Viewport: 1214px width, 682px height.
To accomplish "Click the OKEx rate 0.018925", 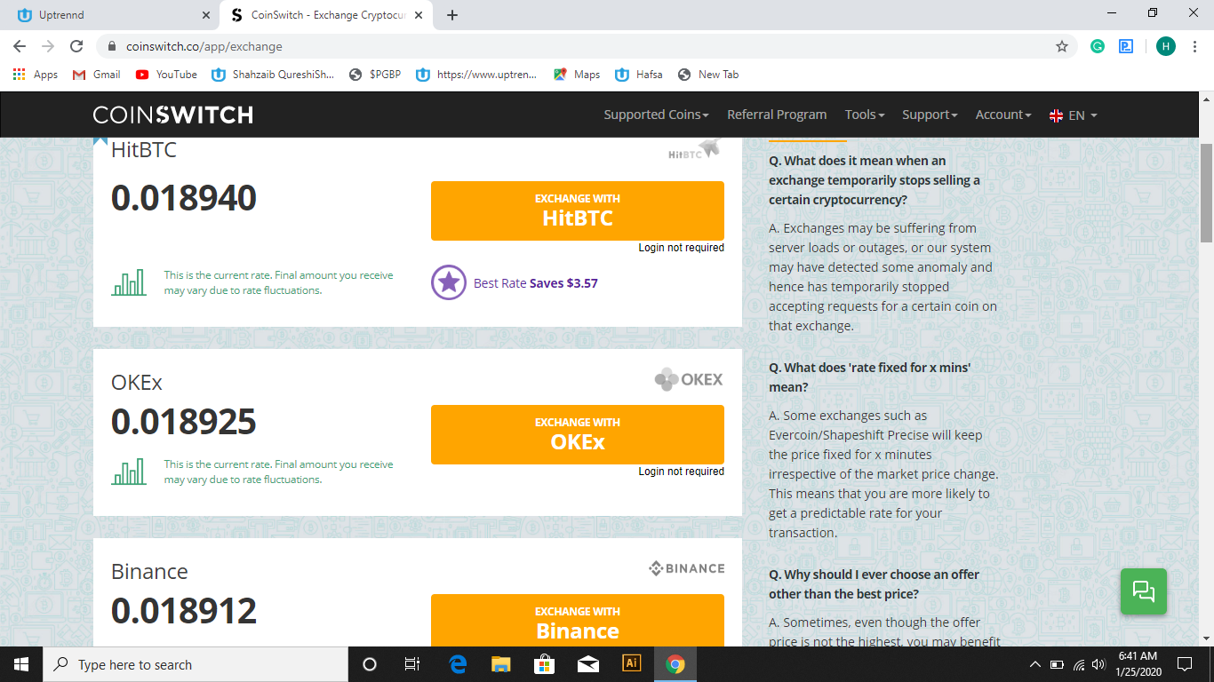I will coord(184,422).
